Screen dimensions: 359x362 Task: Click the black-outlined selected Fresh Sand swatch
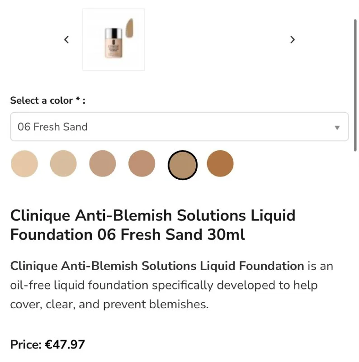[x=183, y=165]
